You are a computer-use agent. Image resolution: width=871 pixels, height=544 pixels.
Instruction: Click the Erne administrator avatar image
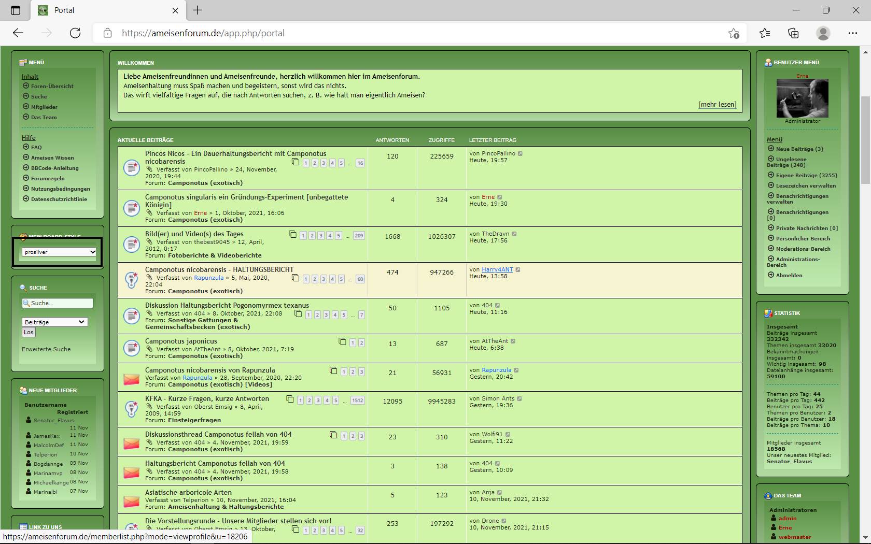click(x=802, y=98)
